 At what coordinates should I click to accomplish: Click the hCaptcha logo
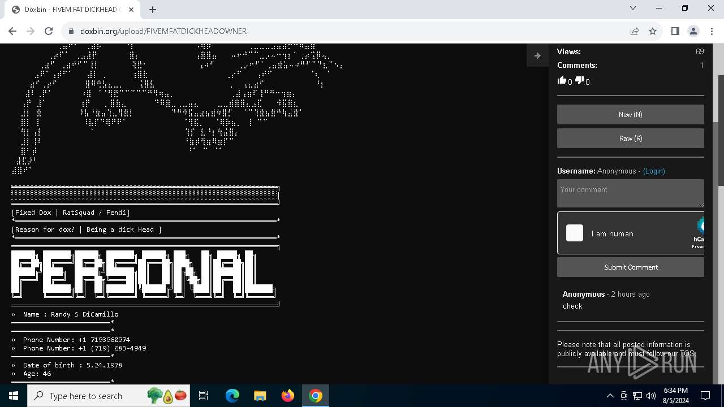(700, 226)
